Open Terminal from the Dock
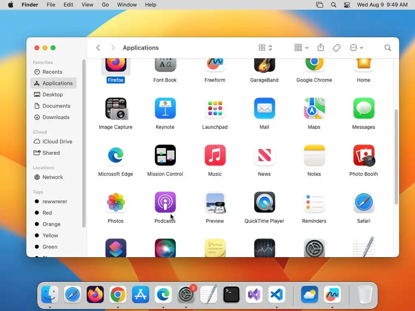 (231, 294)
